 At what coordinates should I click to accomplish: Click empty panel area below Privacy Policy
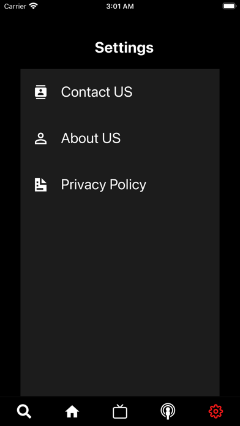pyautogui.click(x=120, y=293)
